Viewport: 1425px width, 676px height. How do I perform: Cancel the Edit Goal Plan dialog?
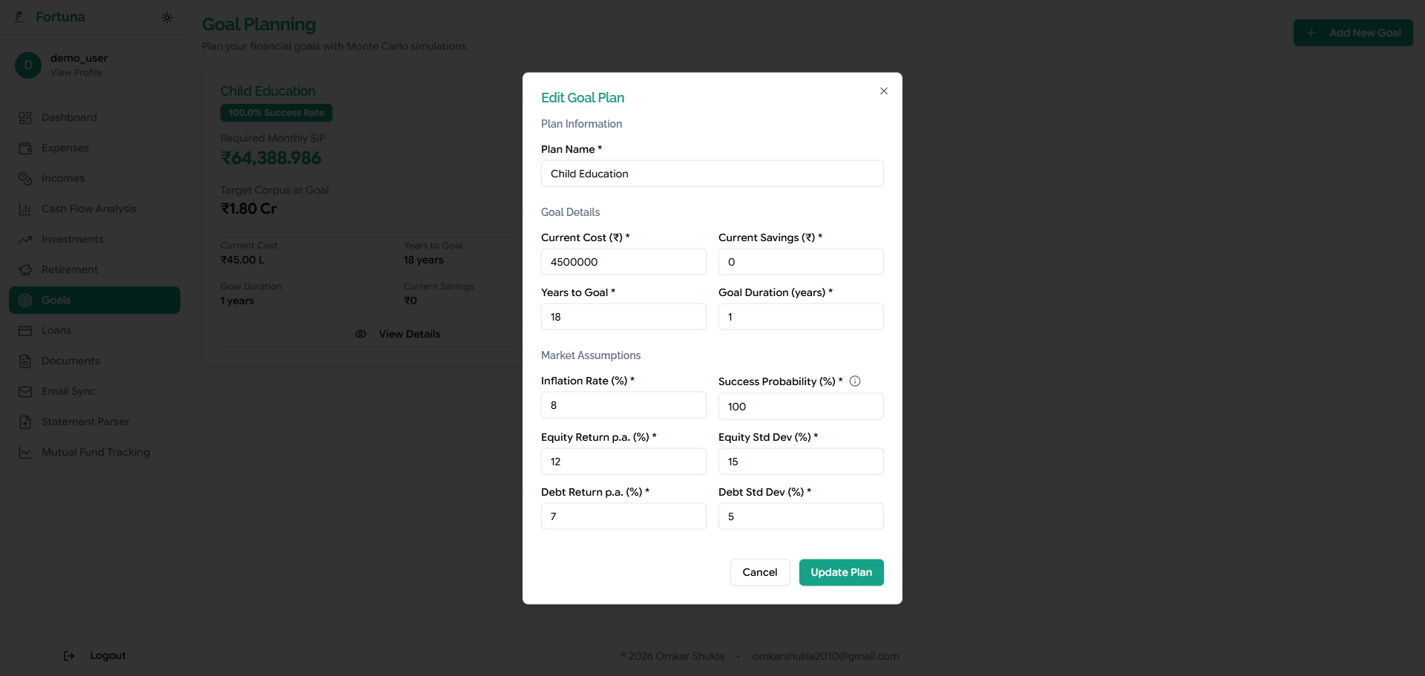759,572
